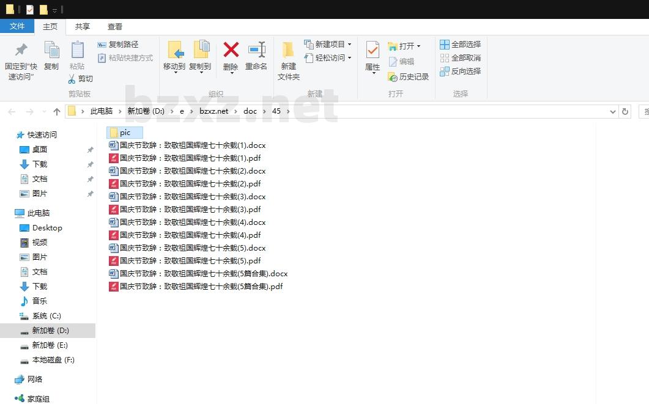Select the D: drive in sidebar
This screenshot has width=649, height=404.
tap(50, 331)
